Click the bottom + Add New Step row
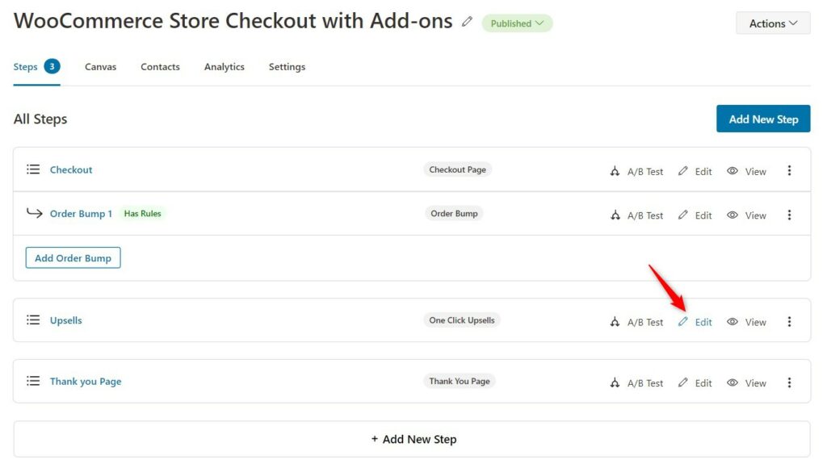Image resolution: width=827 pixels, height=464 pixels. [412, 439]
